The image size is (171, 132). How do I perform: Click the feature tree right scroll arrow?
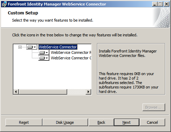point(88,92)
